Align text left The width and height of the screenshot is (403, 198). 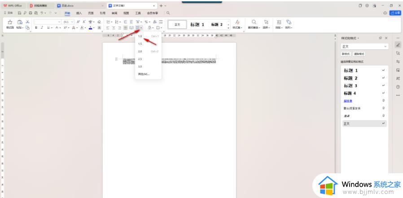click(108, 27)
